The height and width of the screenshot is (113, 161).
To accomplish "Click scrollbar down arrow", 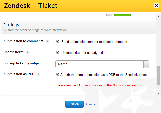I will (158, 93).
